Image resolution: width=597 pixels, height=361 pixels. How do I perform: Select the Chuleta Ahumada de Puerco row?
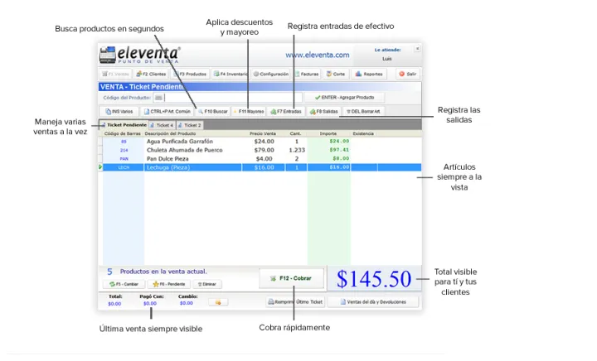[196, 150]
